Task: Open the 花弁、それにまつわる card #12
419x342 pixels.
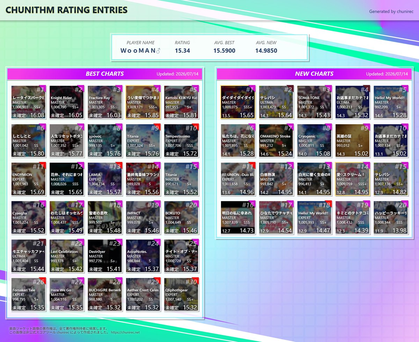Action: 67,179
